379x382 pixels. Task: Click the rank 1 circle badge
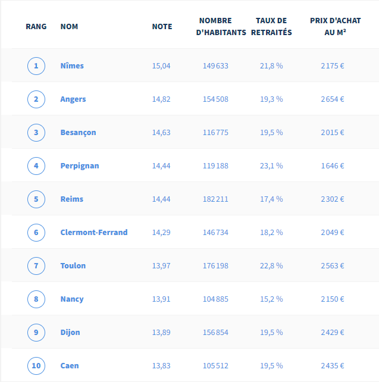click(36, 66)
